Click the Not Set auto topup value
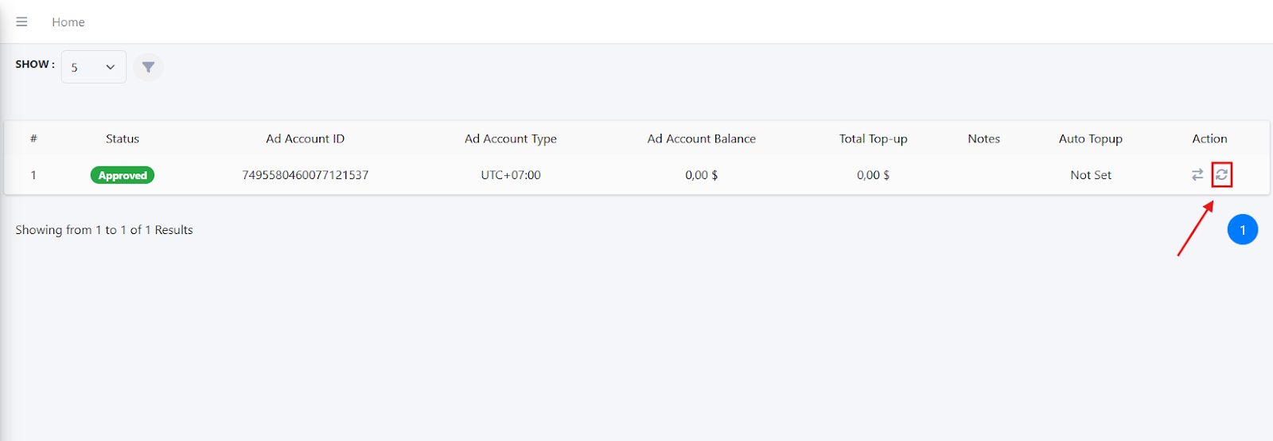This screenshot has width=1273, height=441. click(1091, 175)
